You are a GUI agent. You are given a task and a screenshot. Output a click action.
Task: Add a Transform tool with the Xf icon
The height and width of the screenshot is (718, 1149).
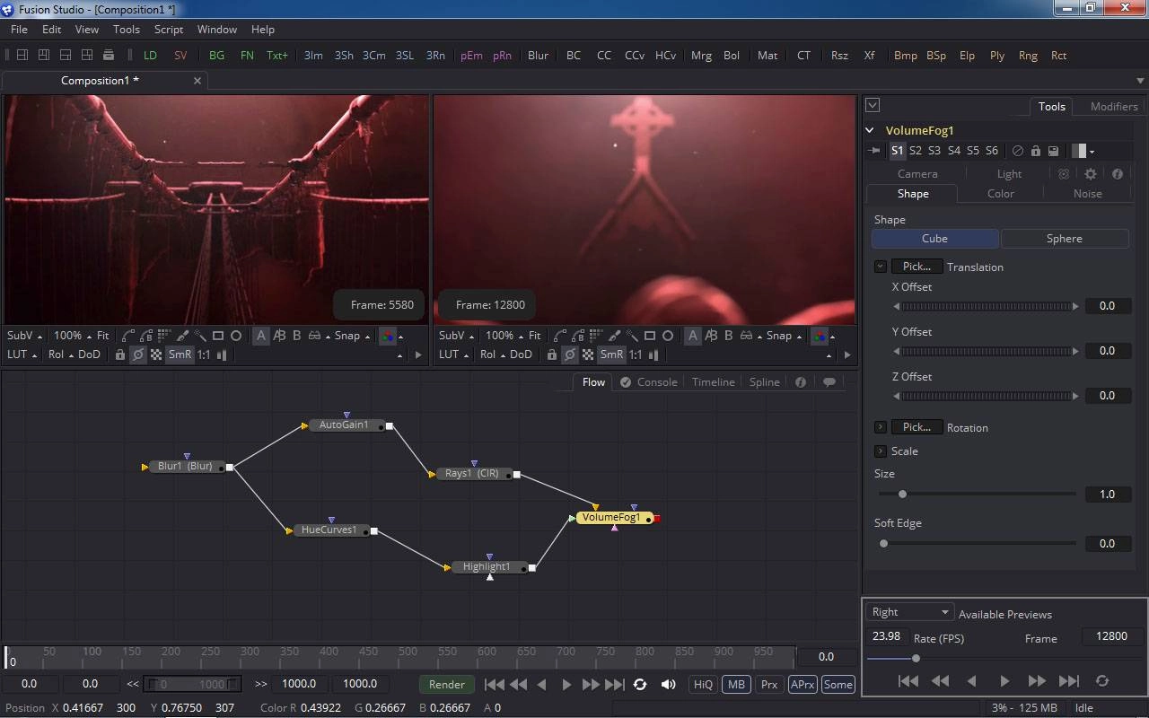(869, 55)
